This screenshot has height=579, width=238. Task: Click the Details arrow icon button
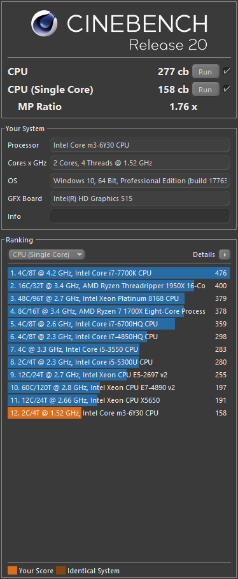(225, 255)
